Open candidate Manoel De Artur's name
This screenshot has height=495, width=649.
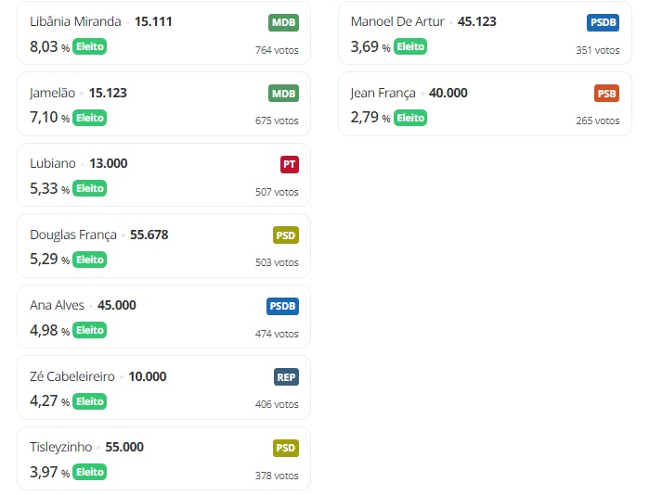click(397, 21)
